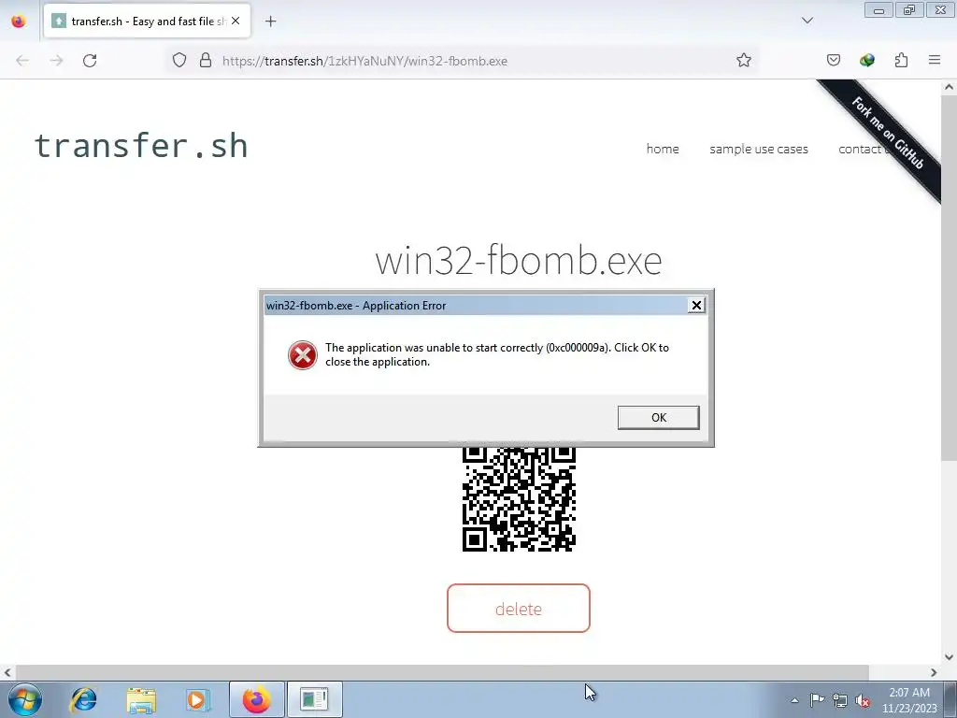This screenshot has width=957, height=718.
Task: Open Windows Media Player from taskbar
Action: (x=198, y=699)
